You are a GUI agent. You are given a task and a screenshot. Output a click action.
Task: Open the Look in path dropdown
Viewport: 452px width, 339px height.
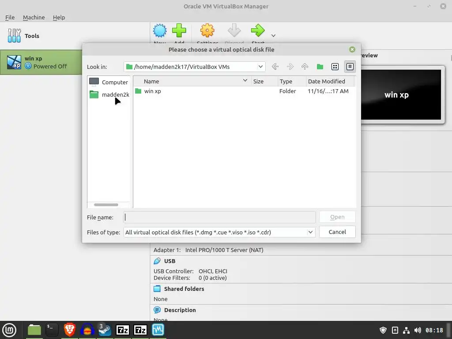260,67
